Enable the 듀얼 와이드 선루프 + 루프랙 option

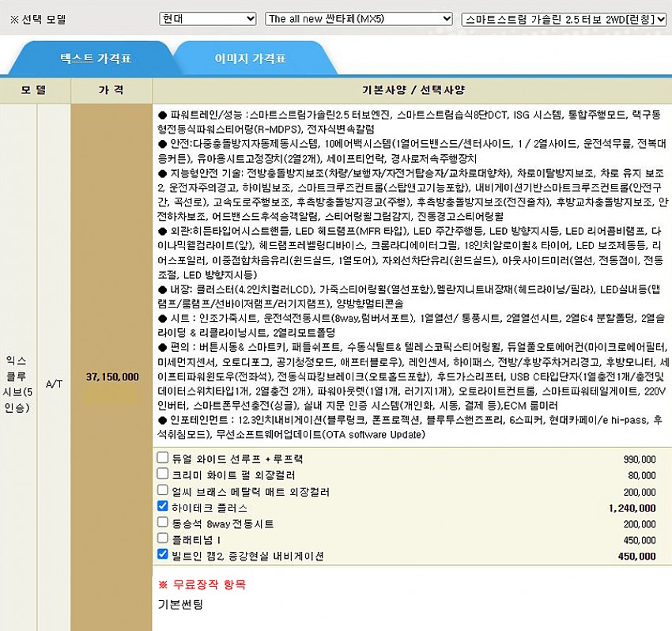tap(163, 458)
